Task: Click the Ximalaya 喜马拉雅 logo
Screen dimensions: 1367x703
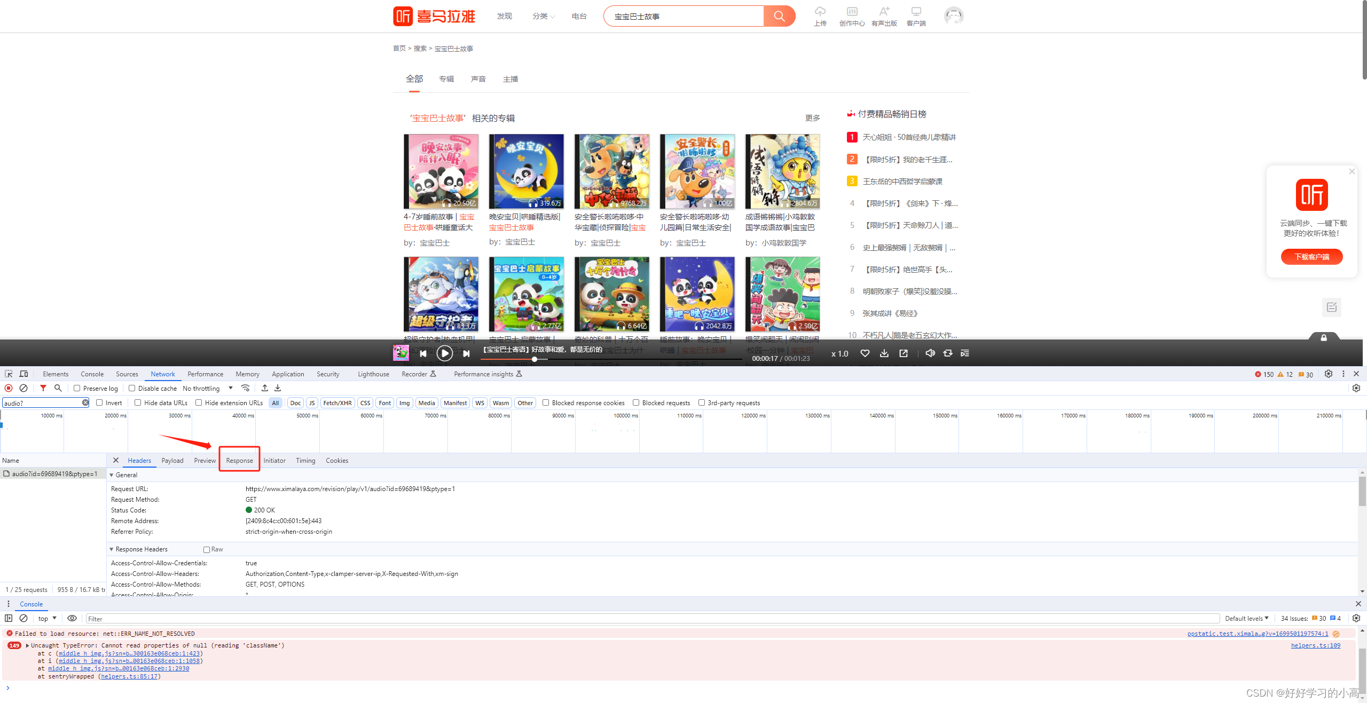Action: pyautogui.click(x=434, y=16)
